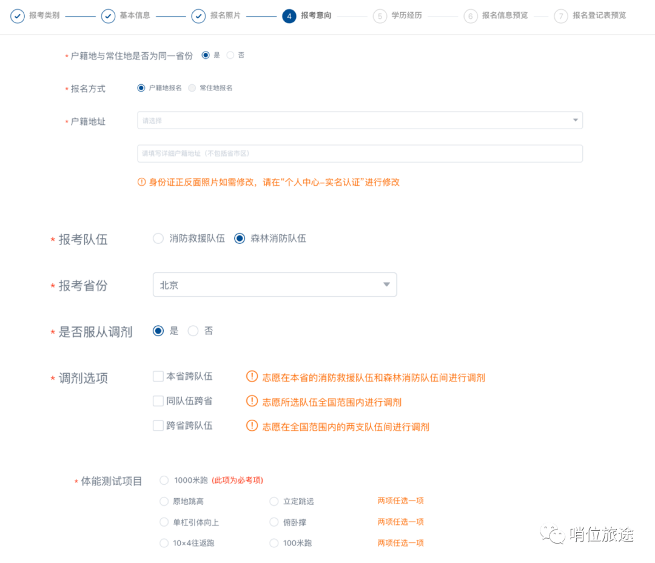Image resolution: width=655 pixels, height=563 pixels.
Task: Click the checkmark icon on 基本信息 step
Action: click(108, 16)
